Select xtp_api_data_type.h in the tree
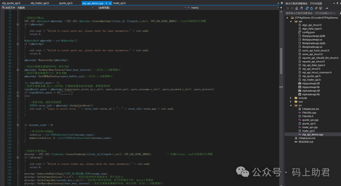The image size is (341, 186). [314, 65]
